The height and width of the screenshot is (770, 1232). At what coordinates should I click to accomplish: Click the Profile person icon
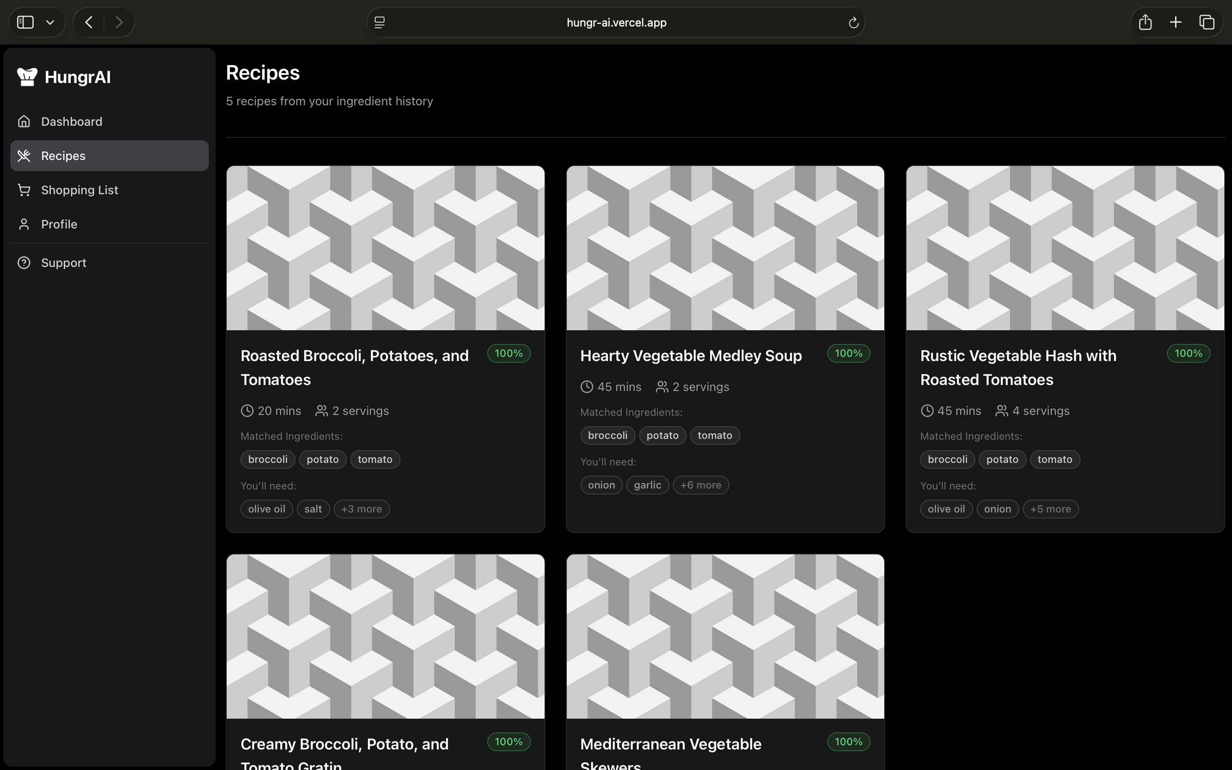tap(24, 224)
